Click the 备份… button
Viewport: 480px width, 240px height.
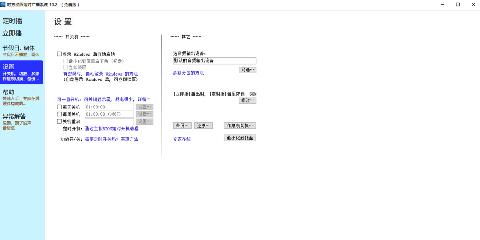[182, 126]
